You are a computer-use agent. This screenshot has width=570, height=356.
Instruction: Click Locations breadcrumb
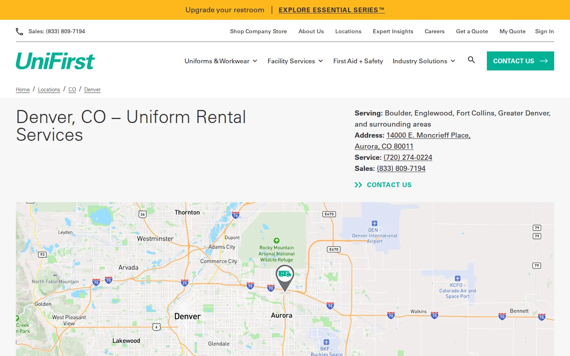(49, 89)
